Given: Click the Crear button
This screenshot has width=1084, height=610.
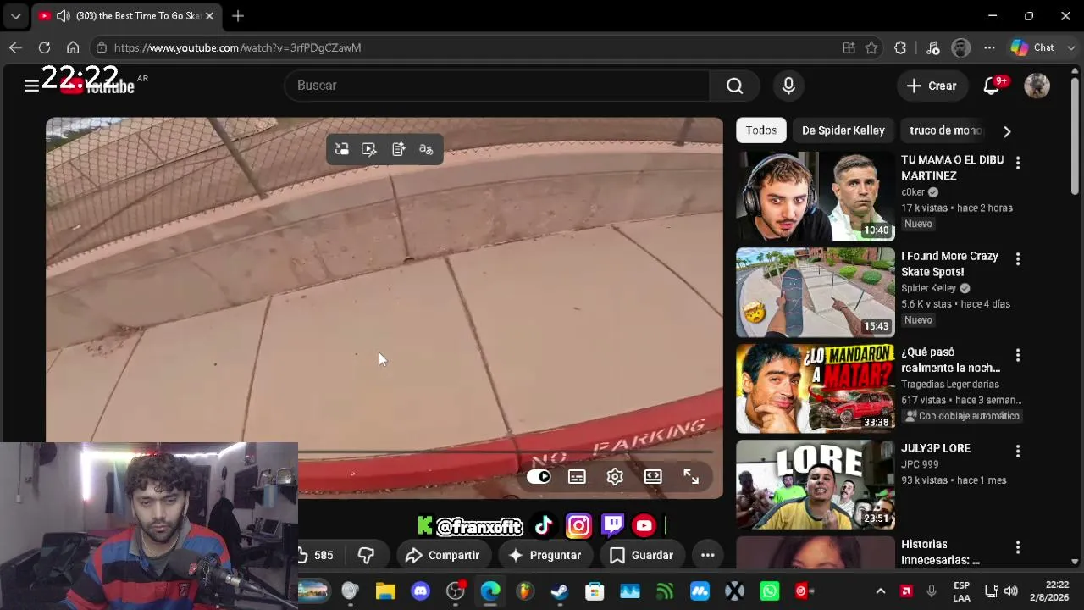Looking at the screenshot, I should pos(932,86).
